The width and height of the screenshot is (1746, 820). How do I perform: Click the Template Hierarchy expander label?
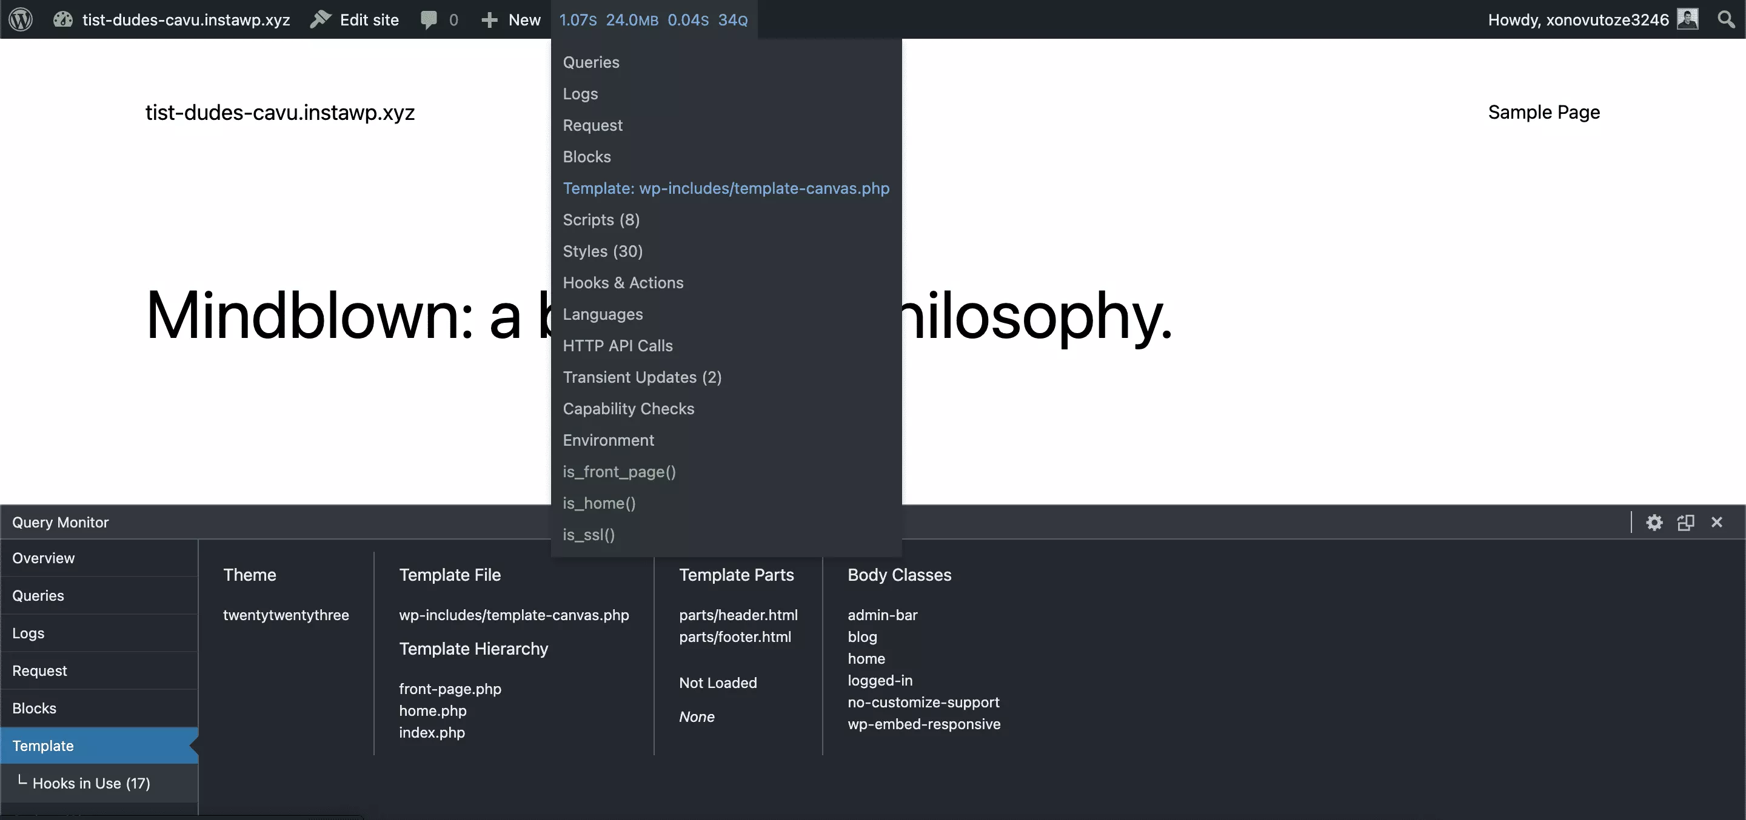(472, 647)
